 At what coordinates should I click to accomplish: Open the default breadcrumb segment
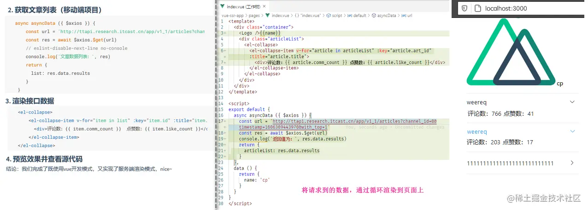tap(359, 15)
